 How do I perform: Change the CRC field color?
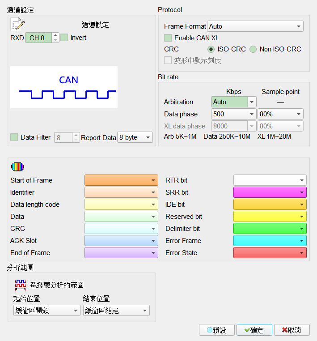[x=121, y=229]
